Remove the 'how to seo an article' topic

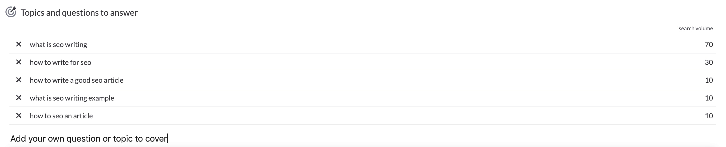click(19, 116)
